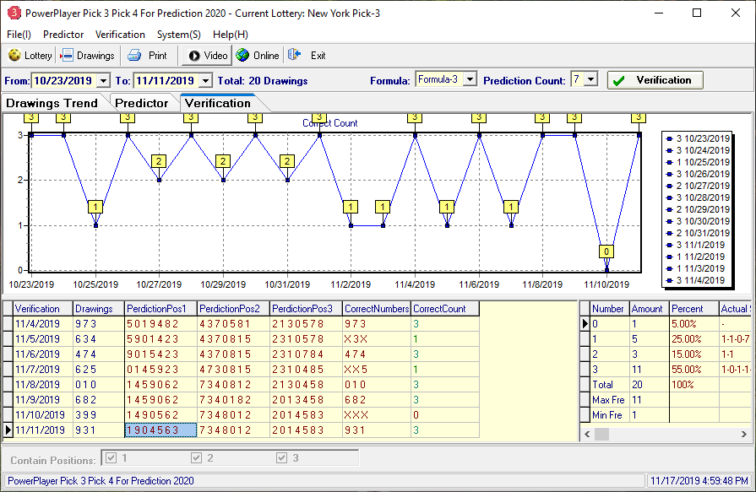Click the Print printer icon
Screen dimensions: 756x492
click(134, 56)
